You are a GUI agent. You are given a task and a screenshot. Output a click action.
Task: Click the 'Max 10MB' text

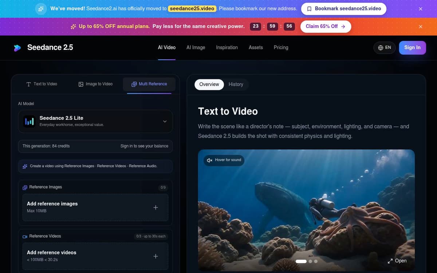36,211
